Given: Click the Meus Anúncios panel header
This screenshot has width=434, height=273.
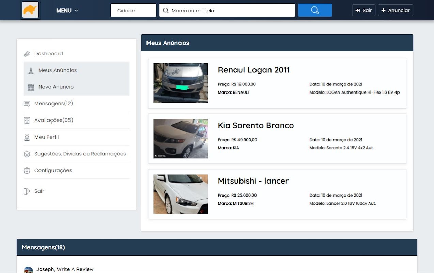Looking at the screenshot, I should (x=277, y=43).
